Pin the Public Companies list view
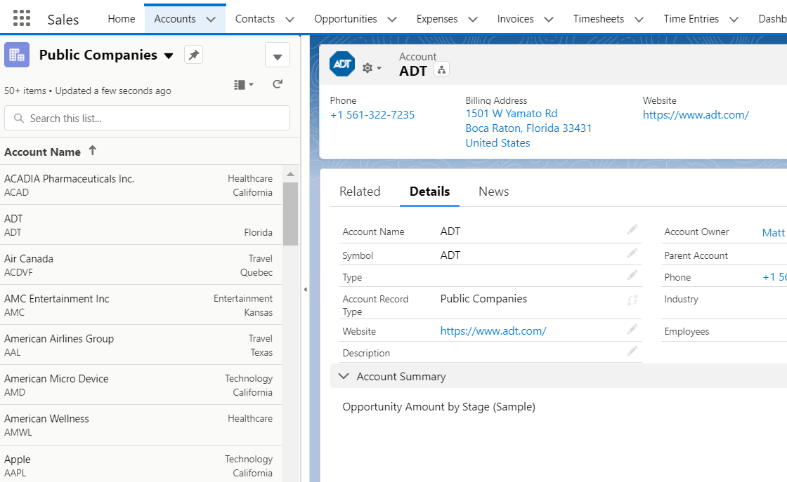This screenshot has width=787, height=482. 193,55
